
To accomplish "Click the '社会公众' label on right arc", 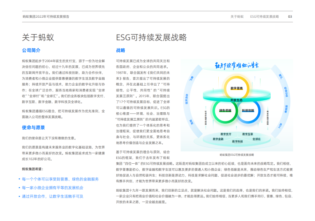I will coord(286,92).
